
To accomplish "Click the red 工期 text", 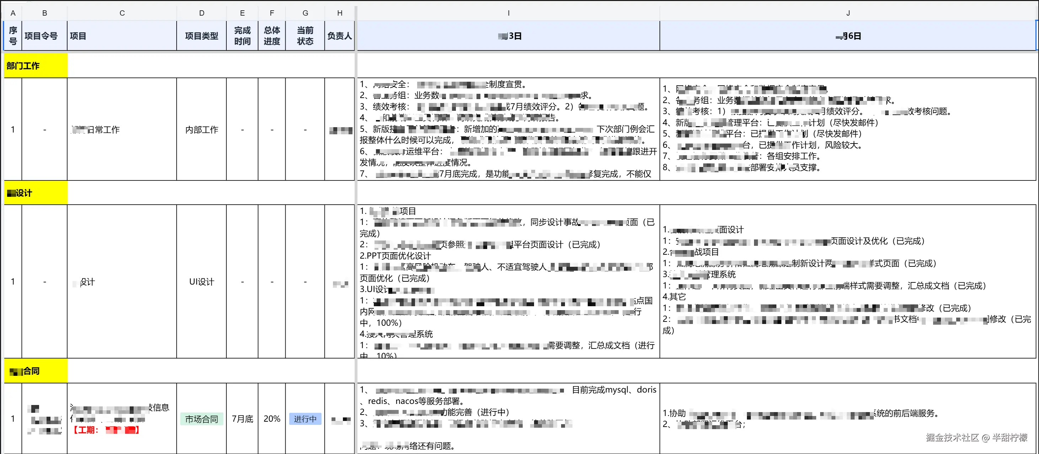I will (x=106, y=430).
